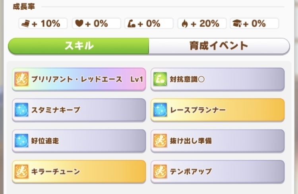Tap the green 対抗意識○ skill icon

pyautogui.click(x=160, y=79)
